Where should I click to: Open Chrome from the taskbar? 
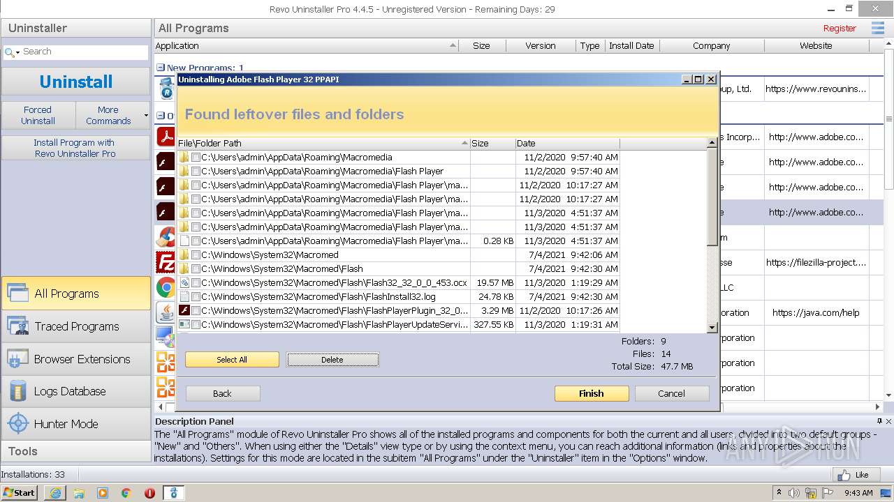pos(126,493)
